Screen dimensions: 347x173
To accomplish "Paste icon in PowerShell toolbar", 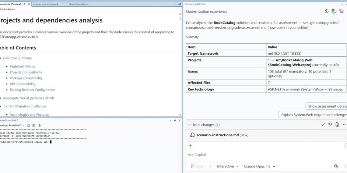I will coord(34,125).
